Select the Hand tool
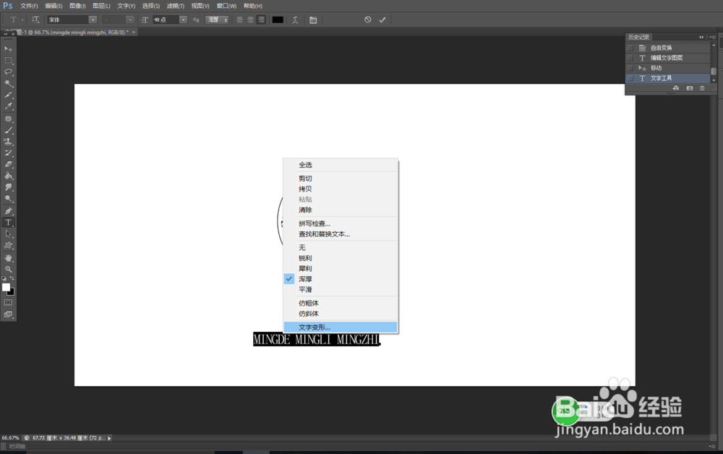Screen dimensions: 723x454 pos(8,257)
